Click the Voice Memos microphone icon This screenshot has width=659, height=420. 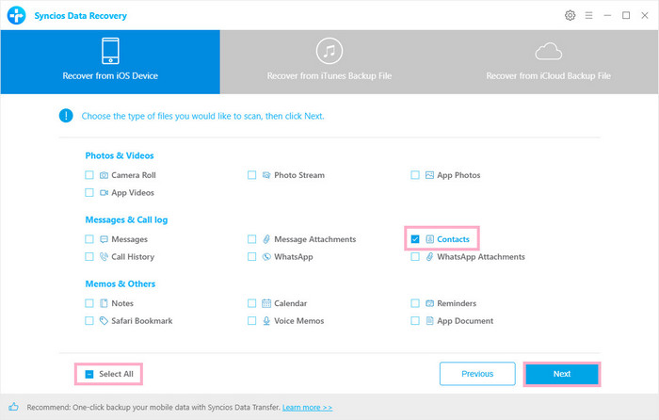pyautogui.click(x=266, y=321)
